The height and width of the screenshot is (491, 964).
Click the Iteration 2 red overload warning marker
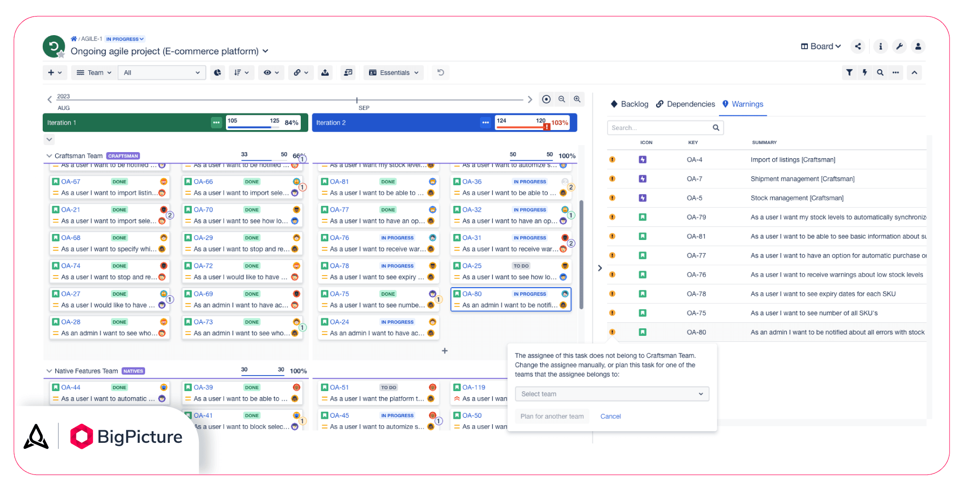click(x=546, y=127)
